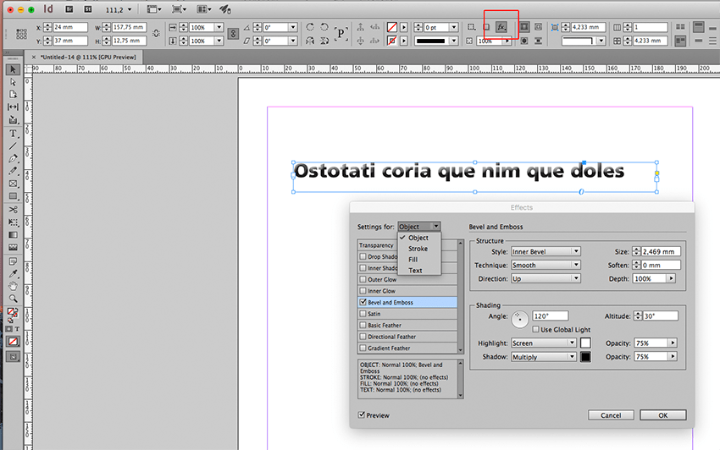This screenshot has height=450, width=720.
Task: Switch to the Untitled-14 document tab
Action: (88, 58)
